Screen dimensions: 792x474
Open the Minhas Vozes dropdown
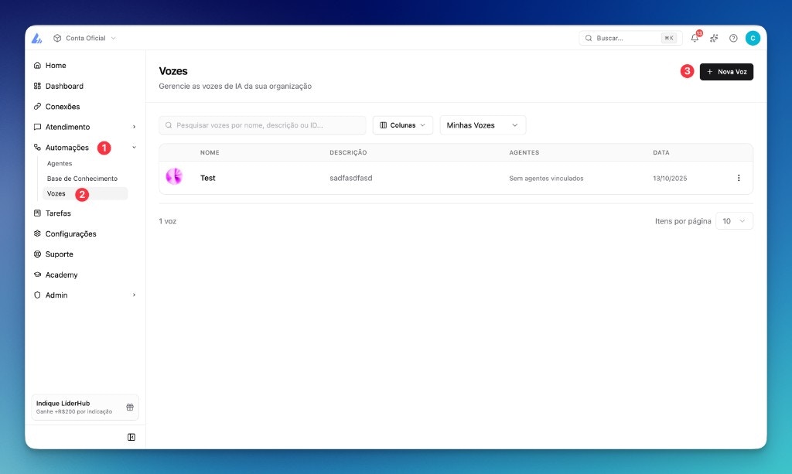click(482, 124)
